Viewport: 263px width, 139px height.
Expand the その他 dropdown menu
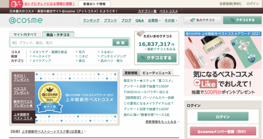[171, 20]
